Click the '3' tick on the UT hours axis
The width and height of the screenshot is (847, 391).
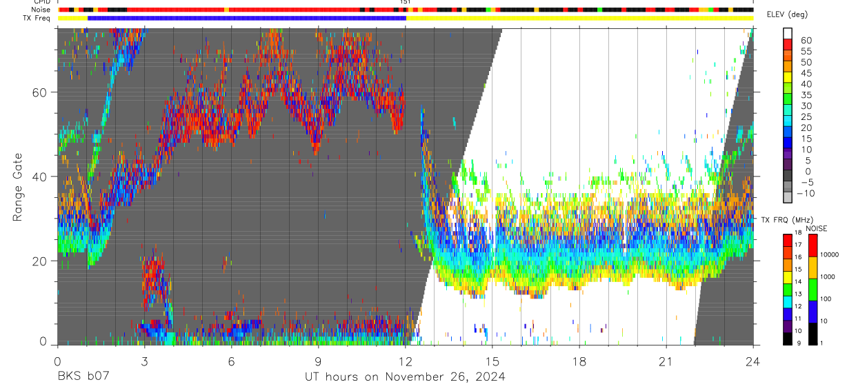[x=144, y=361]
